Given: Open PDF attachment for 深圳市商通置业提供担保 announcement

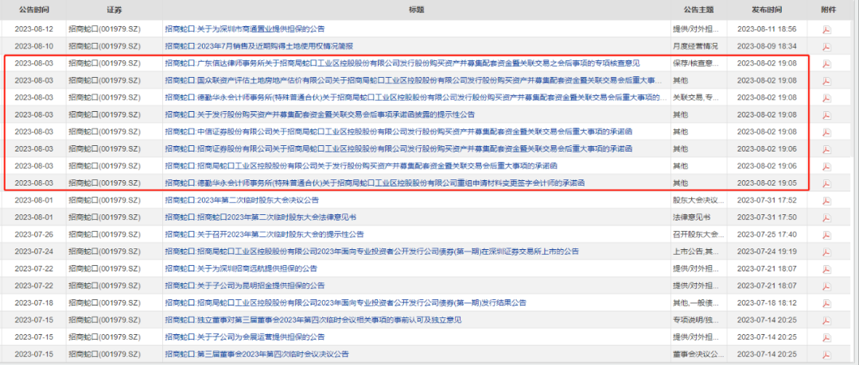Looking at the screenshot, I should [x=826, y=29].
